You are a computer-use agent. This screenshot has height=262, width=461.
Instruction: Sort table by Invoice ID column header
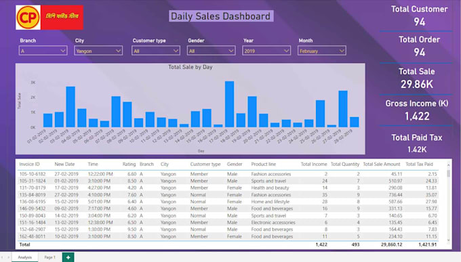pos(29,165)
